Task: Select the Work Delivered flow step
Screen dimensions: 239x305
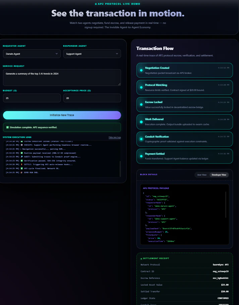Action: (x=185, y=122)
